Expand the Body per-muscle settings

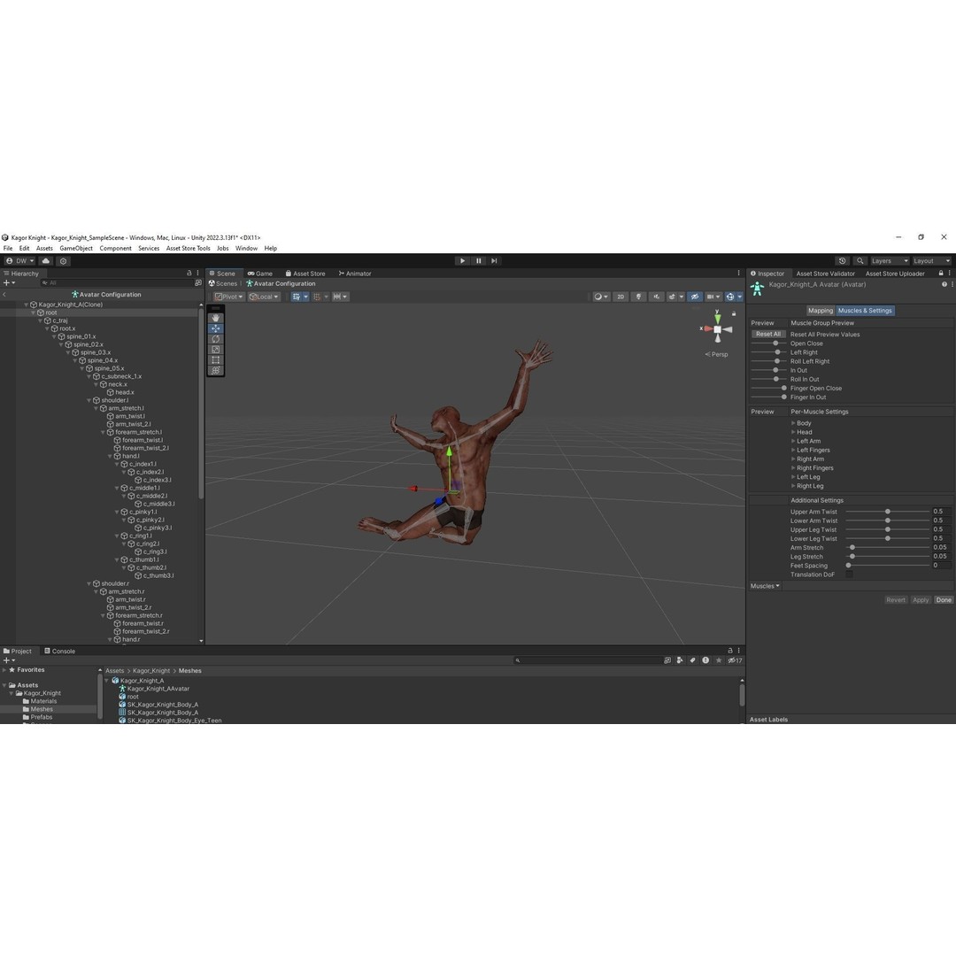pyautogui.click(x=793, y=423)
